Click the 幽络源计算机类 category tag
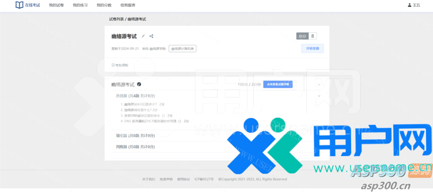Screen dimensions: 433x195 pyautogui.click(x=182, y=49)
